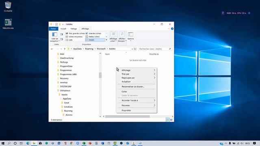Screen dimensions: 260x146
Task: Open Task View on taskbar
Action: (21, 143)
